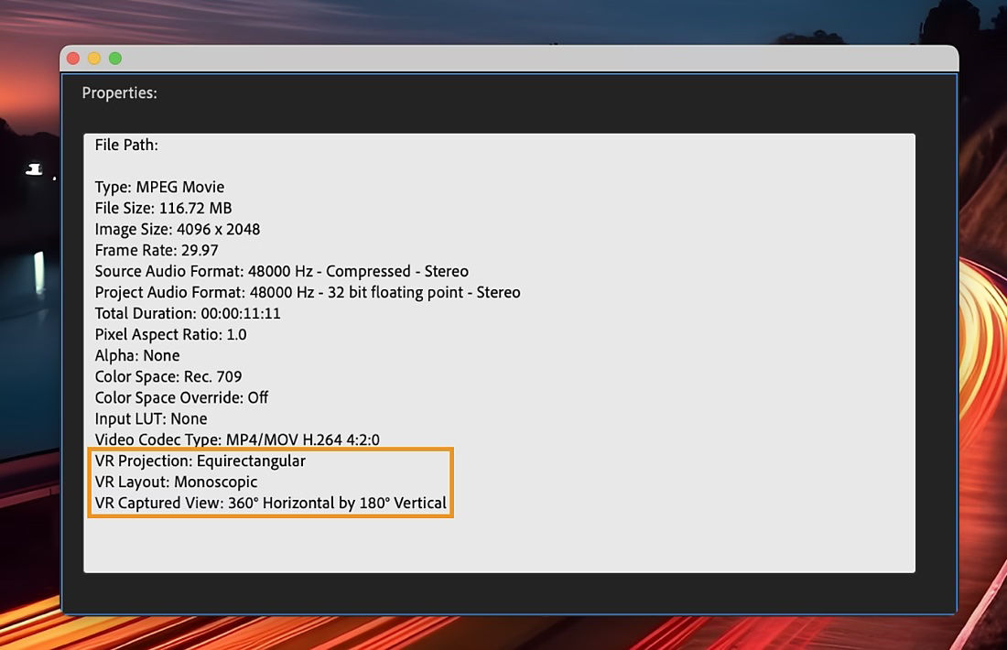Click the Video Codec Type line
The height and width of the screenshot is (650, 1007).
point(236,439)
